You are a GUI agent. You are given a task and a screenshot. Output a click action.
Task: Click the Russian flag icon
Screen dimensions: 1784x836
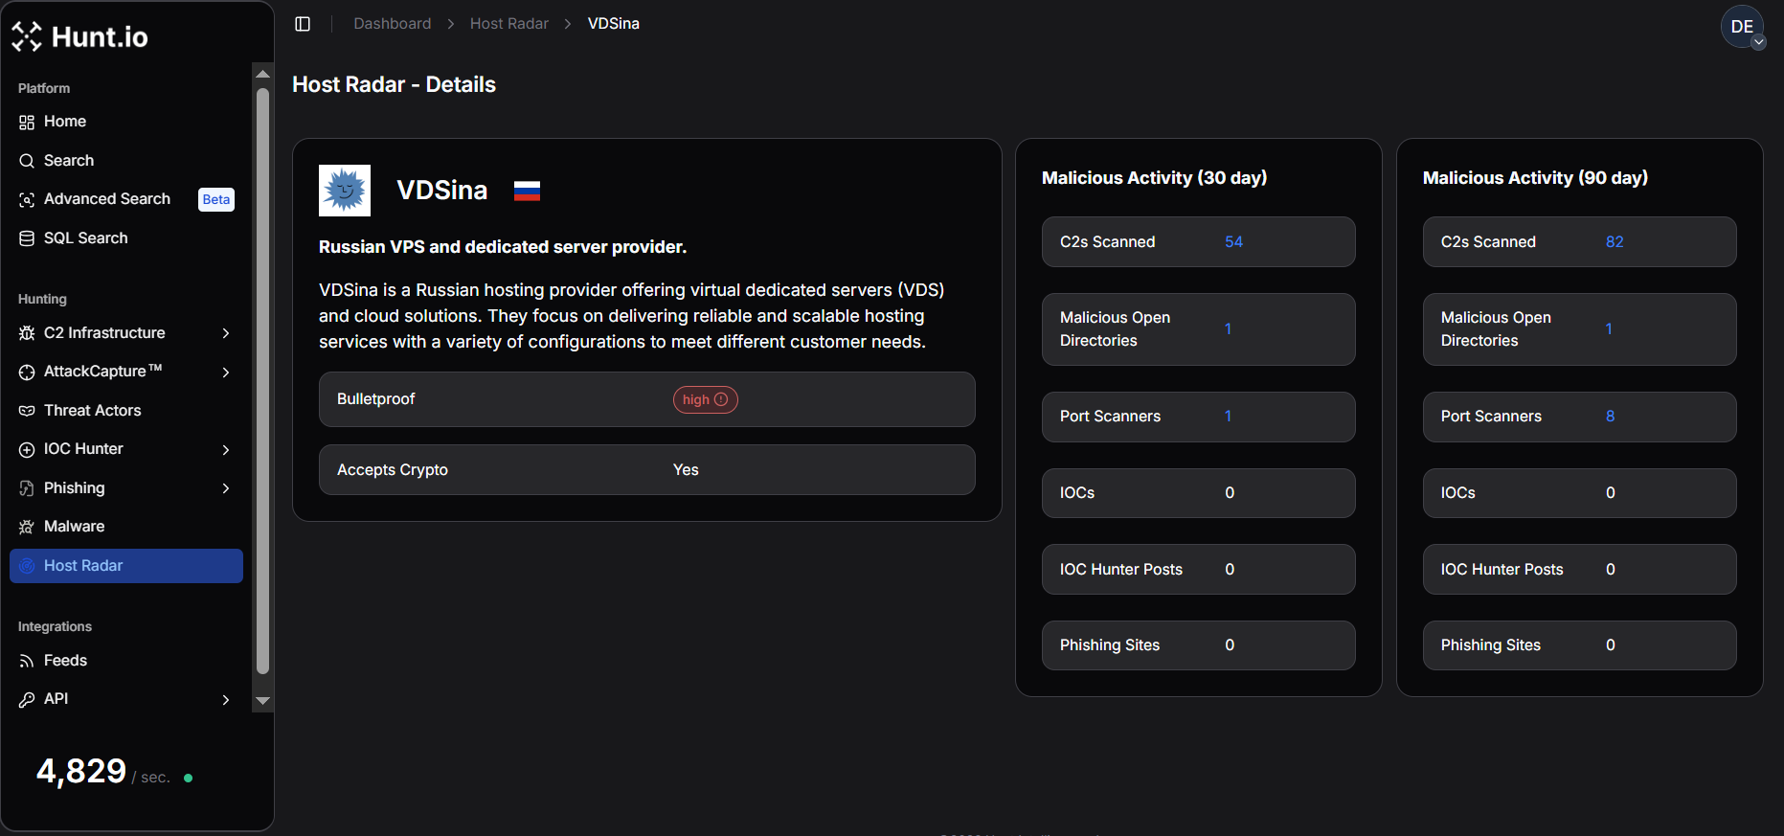[x=527, y=191]
